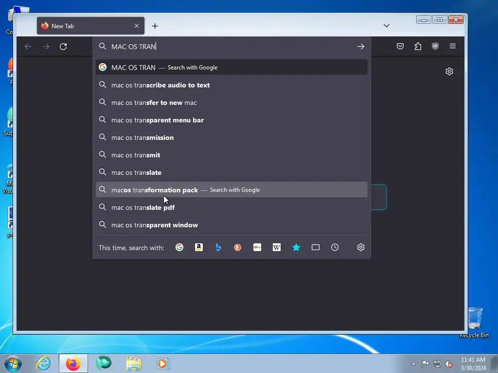498x373 pixels.
Task: Open the Recycle Bin on the desktop
Action: [475, 322]
